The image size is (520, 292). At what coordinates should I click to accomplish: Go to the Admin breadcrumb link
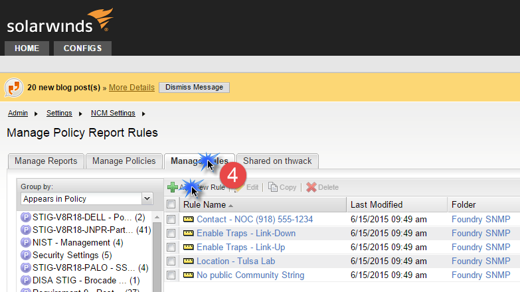tap(18, 113)
